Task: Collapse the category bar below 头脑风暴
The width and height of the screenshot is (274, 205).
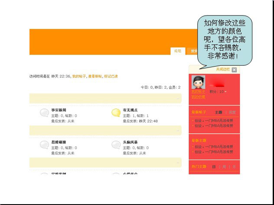Action: coord(178,163)
